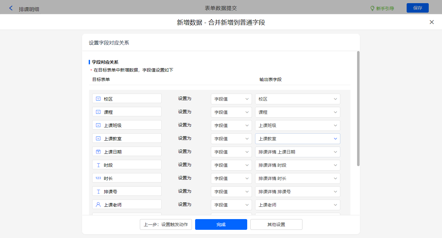
Task: Click the person icon beside 上课老师
Action: point(98,205)
